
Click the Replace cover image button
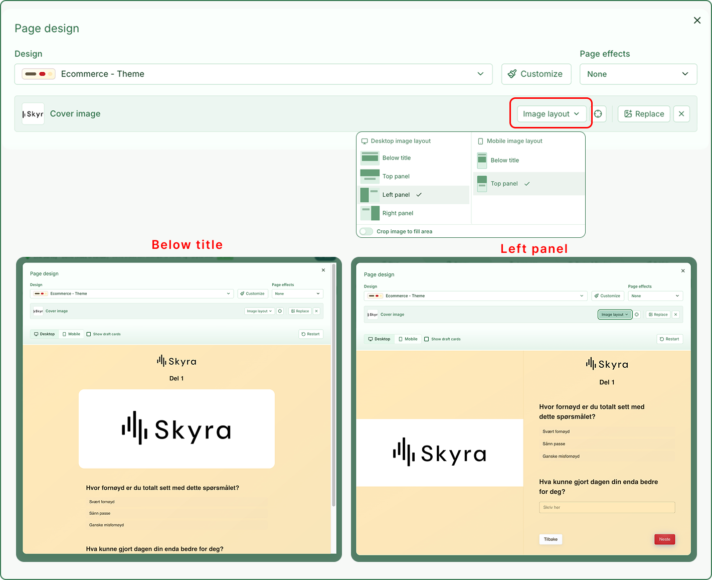click(x=644, y=114)
